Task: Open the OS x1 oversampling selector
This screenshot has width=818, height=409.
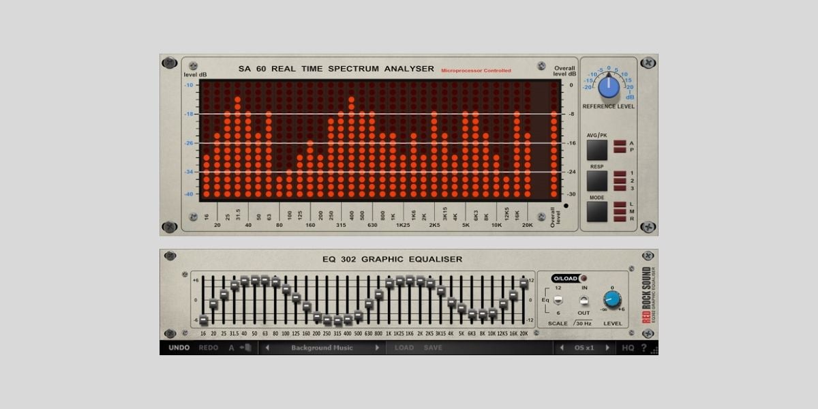Action: 584,348
